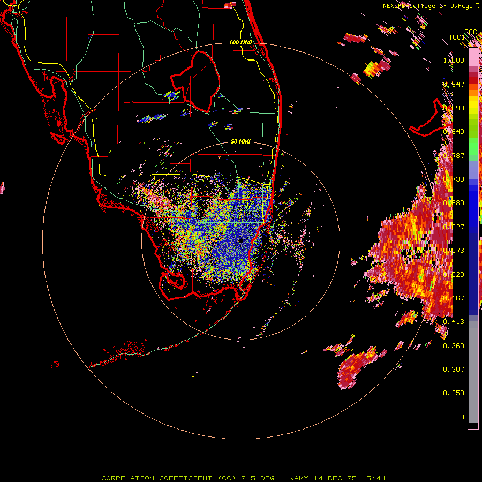Click the 0.467 legend value
The width and height of the screenshot is (482, 482).
click(454, 298)
